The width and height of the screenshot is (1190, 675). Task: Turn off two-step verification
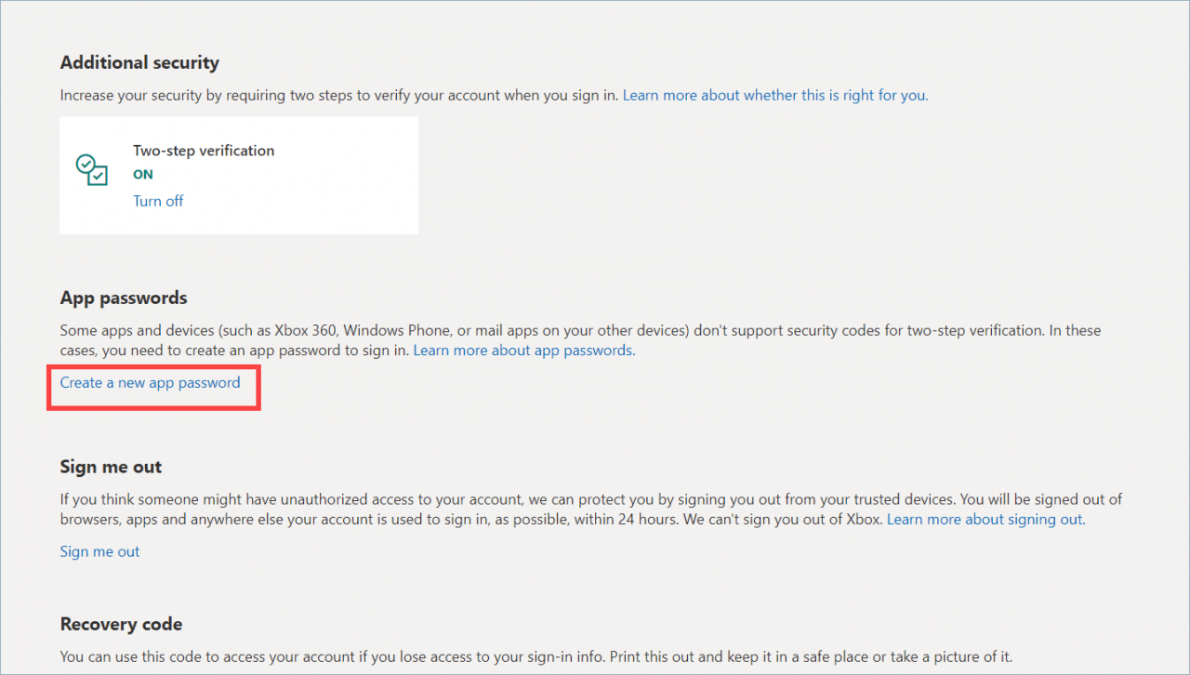coord(158,201)
